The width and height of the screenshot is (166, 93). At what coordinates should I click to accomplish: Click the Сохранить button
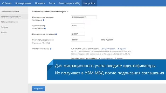coord(39,89)
